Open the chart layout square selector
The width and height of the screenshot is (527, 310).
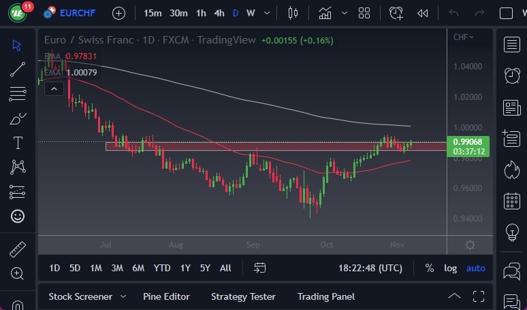506,14
